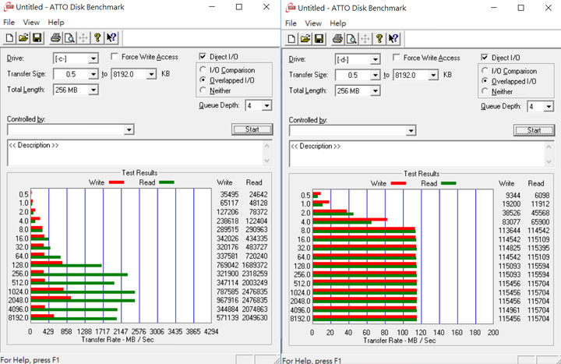The height and width of the screenshot is (364, 561).
Task: Select Neither radio option in right window
Action: (x=486, y=91)
